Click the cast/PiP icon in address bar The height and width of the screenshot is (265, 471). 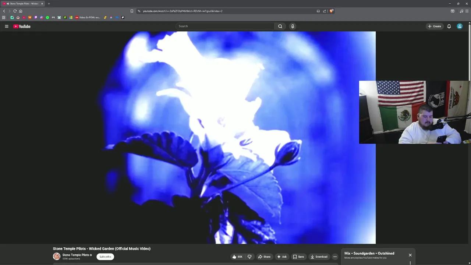pyautogui.click(x=318, y=11)
